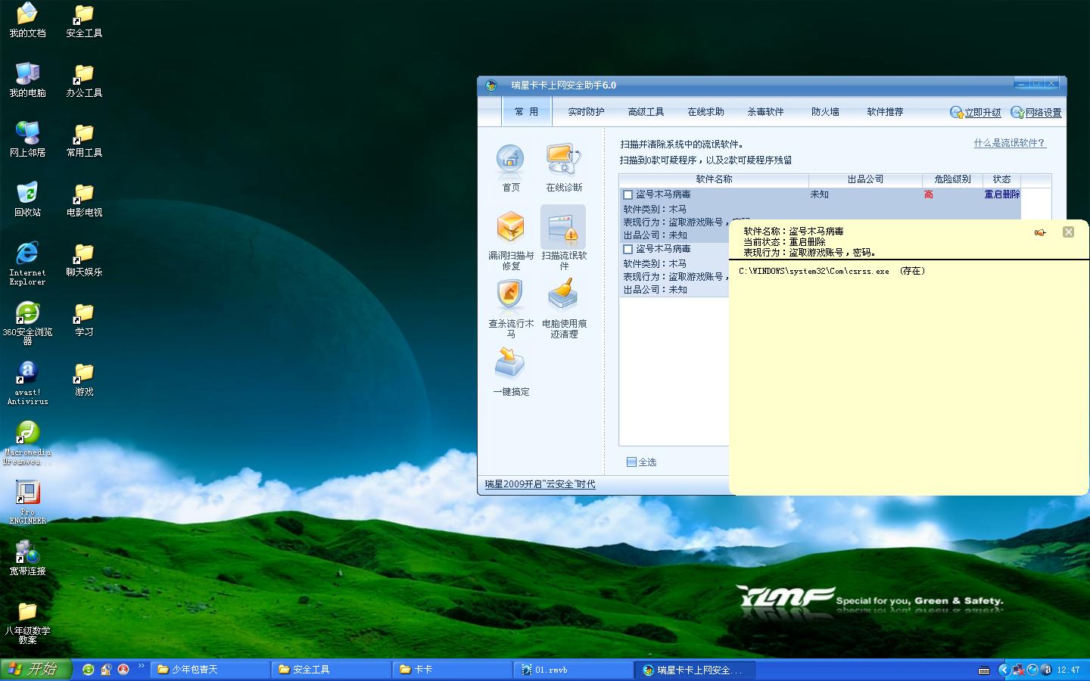Launch Internet Explorer from desktop
This screenshot has height=681, width=1090.
point(27,263)
